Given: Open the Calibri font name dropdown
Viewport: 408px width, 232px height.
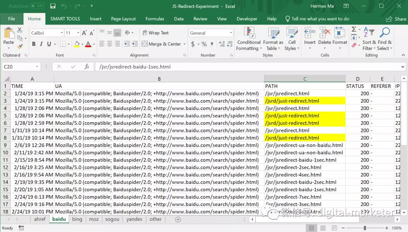Looking at the screenshot, I should tap(62, 33).
